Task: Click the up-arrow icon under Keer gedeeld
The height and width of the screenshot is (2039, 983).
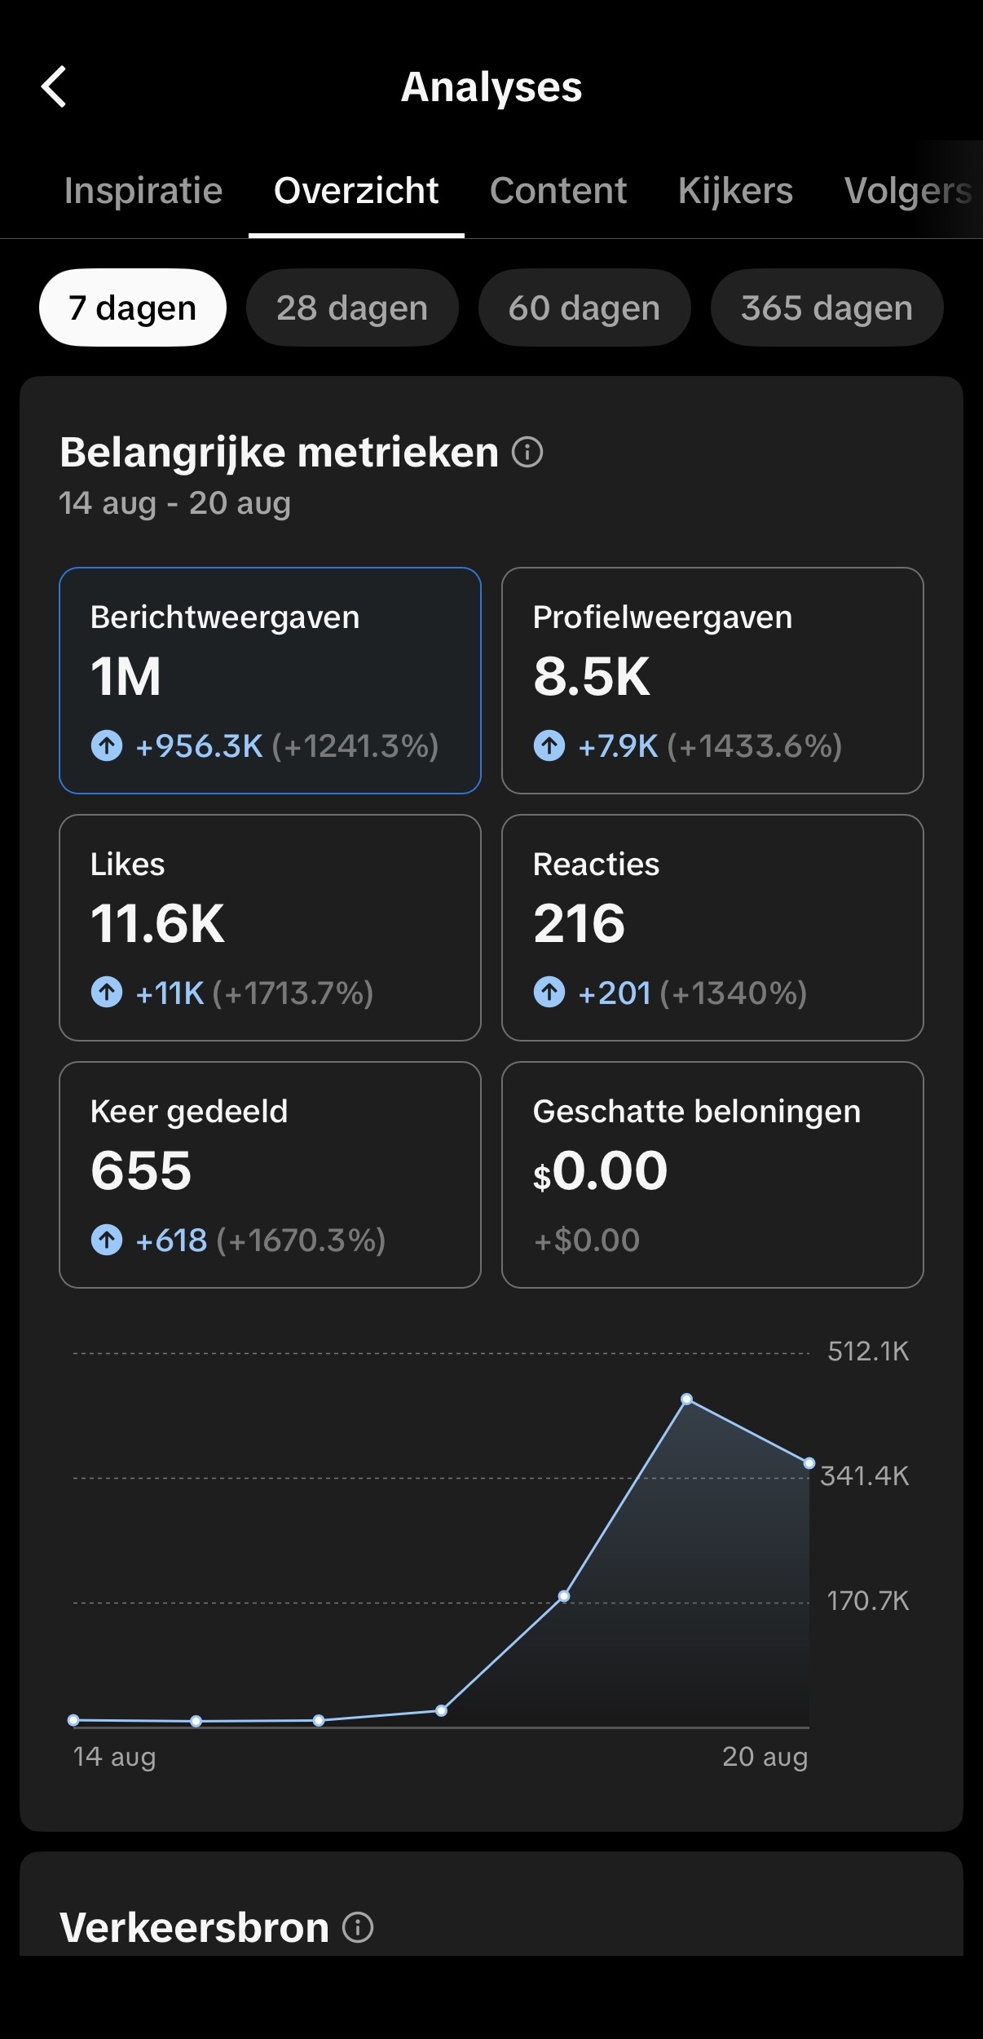Action: tap(107, 1240)
